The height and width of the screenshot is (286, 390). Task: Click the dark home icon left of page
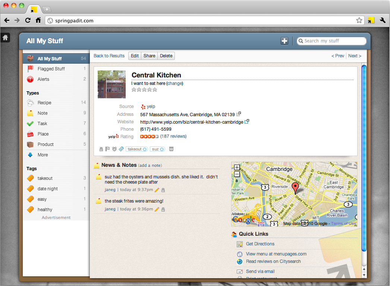[x=5, y=38]
